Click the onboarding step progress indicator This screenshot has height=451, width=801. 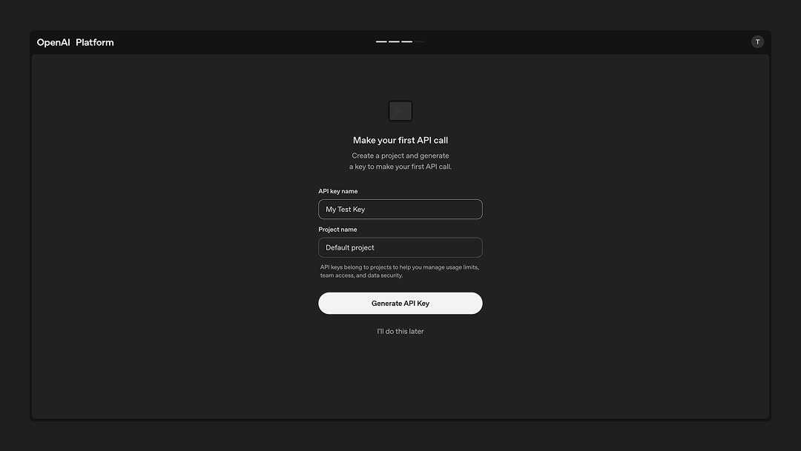click(400, 41)
